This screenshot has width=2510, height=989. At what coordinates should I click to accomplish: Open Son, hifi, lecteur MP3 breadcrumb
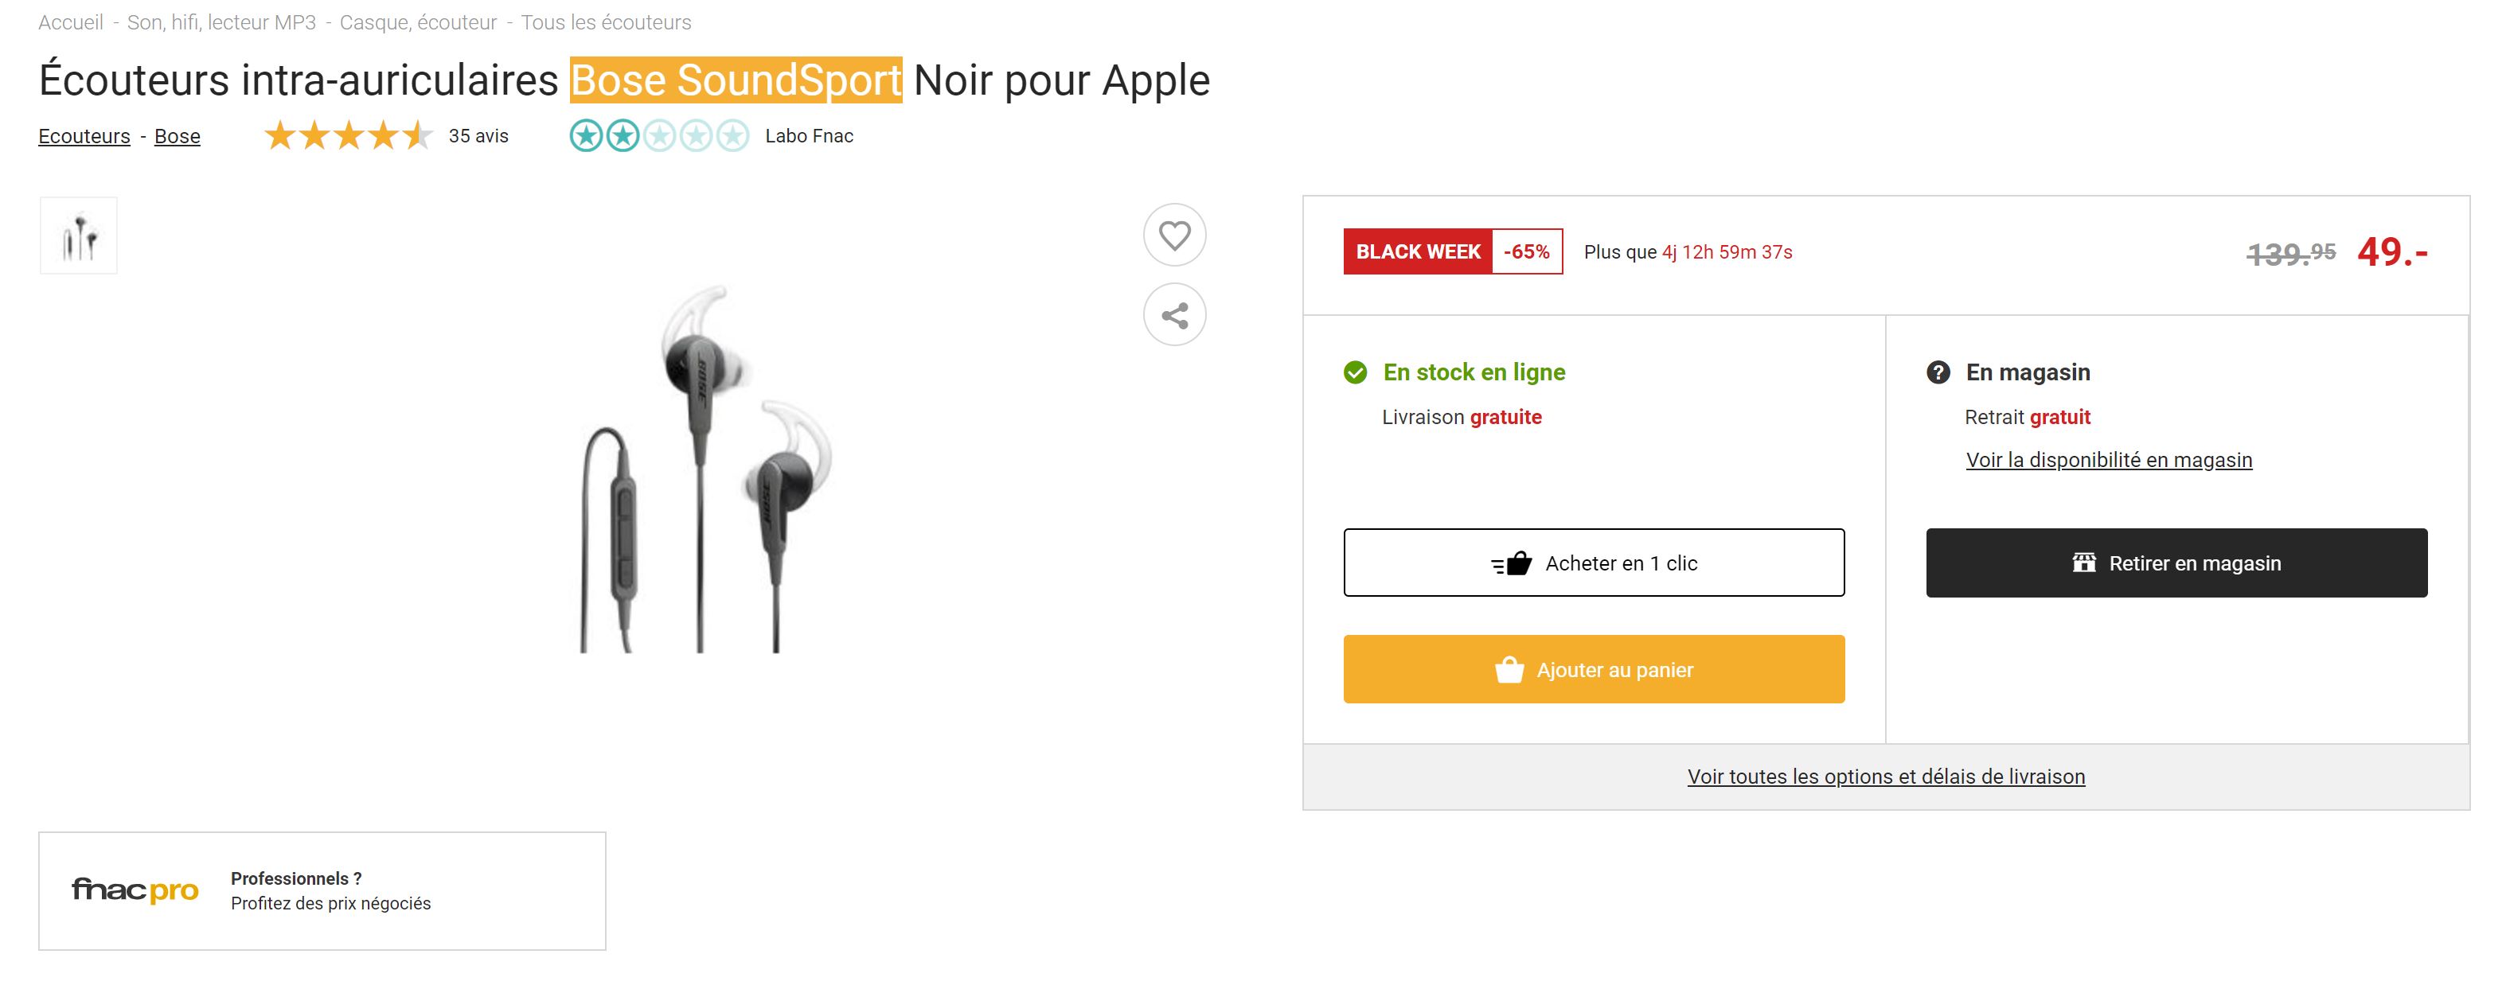point(221,22)
